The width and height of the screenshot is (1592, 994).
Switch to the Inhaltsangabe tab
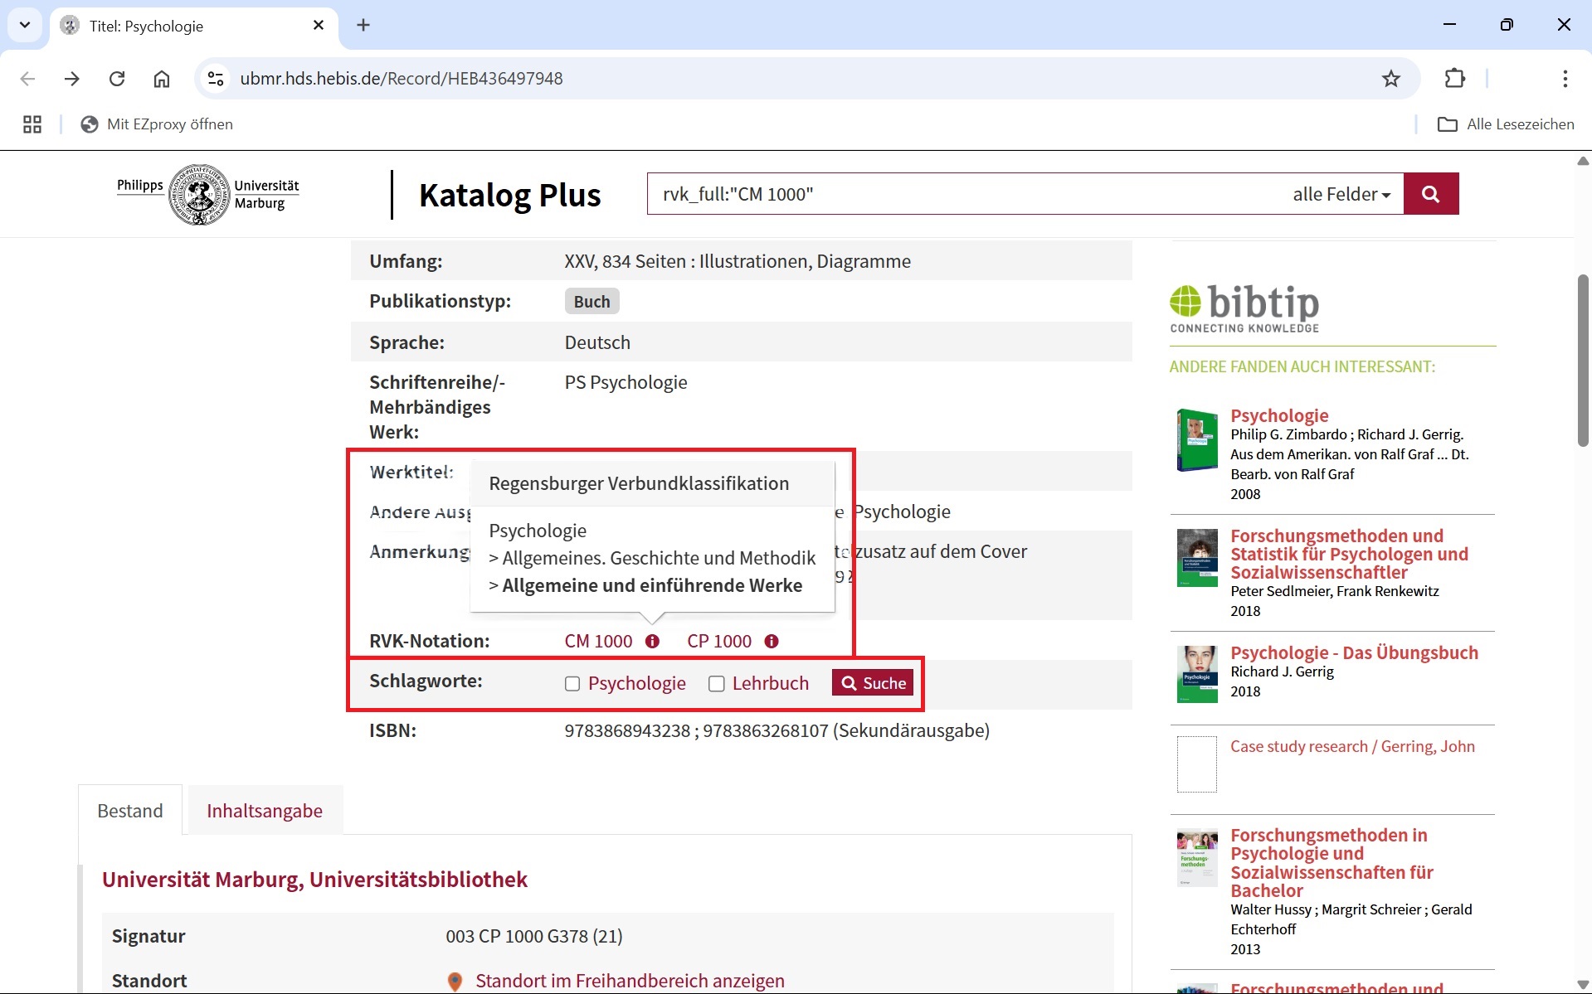(264, 811)
